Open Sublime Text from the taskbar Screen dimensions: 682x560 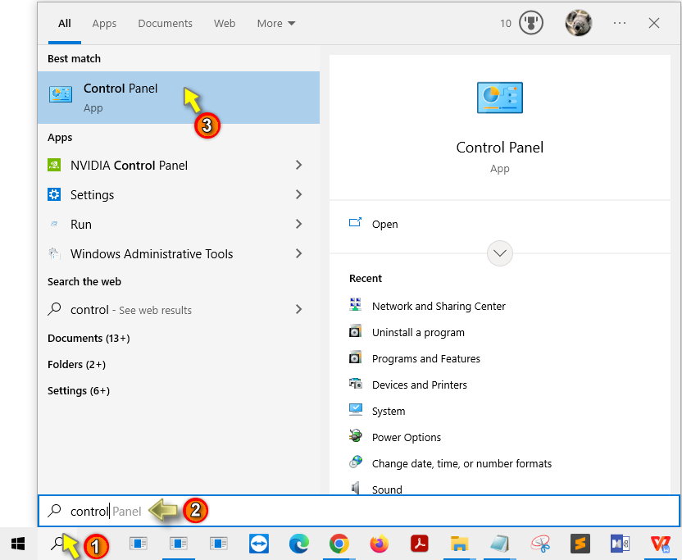pyautogui.click(x=580, y=544)
